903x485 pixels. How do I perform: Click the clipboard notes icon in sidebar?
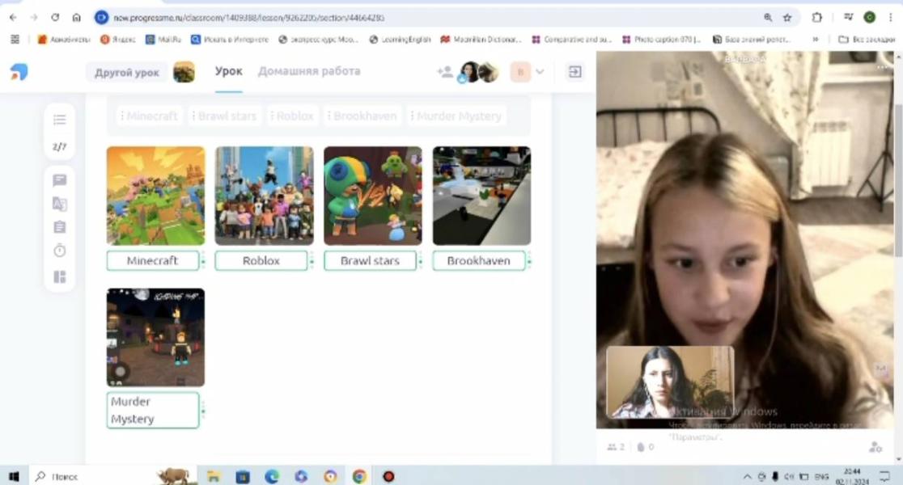[59, 227]
